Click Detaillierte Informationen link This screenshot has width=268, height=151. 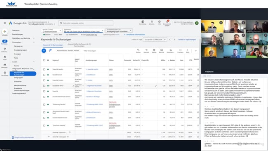pos(135,35)
